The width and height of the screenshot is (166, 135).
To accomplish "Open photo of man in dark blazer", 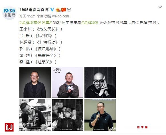I will click(35, 82).
